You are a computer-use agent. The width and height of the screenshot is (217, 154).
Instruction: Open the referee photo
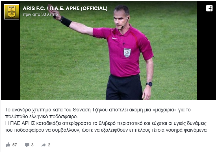pyautogui.click(x=108, y=50)
